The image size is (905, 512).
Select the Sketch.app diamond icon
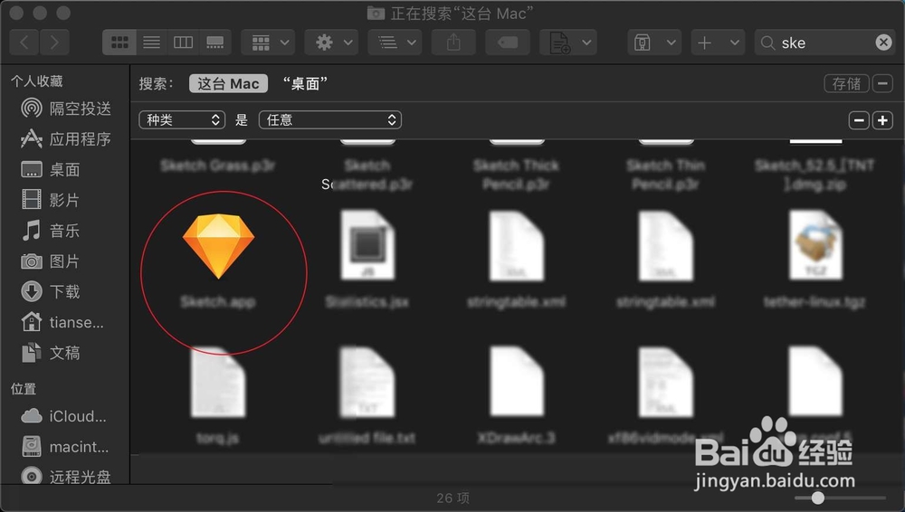point(218,246)
